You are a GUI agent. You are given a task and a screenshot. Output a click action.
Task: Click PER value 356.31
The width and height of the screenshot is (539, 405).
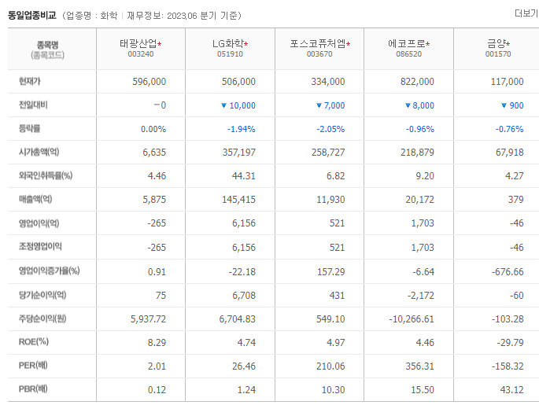pos(419,366)
